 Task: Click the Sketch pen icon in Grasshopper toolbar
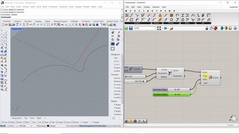(x=171, y=28)
